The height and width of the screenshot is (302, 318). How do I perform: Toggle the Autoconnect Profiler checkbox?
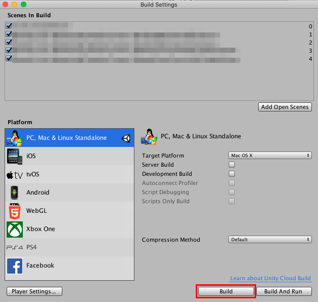point(232,183)
